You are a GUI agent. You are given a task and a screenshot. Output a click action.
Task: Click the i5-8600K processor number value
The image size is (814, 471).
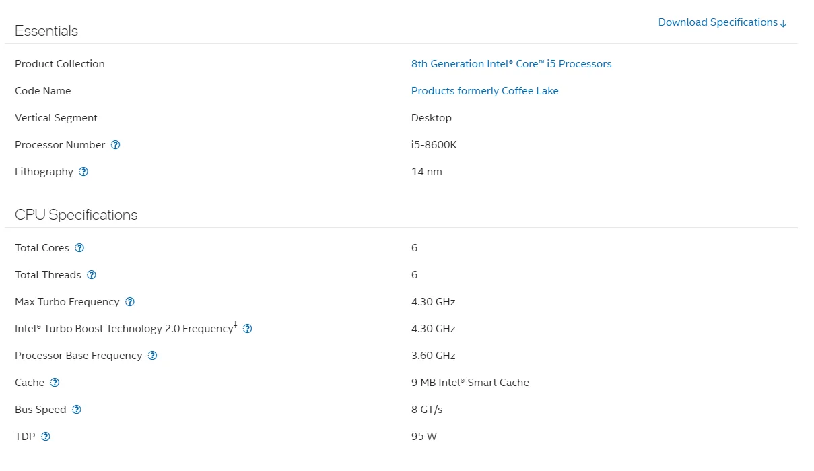434,145
